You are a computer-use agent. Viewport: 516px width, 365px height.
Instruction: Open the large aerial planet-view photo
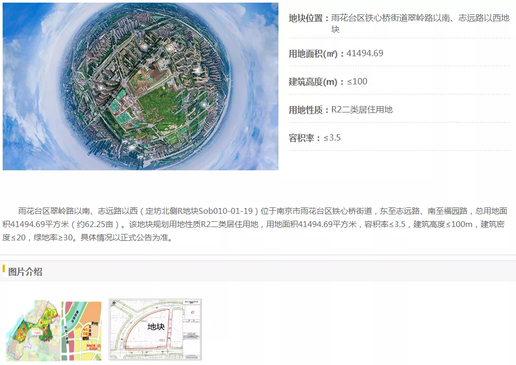[141, 86]
